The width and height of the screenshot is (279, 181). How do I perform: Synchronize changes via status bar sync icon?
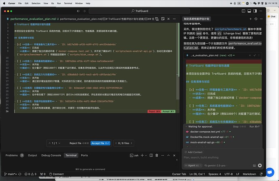point(20,174)
